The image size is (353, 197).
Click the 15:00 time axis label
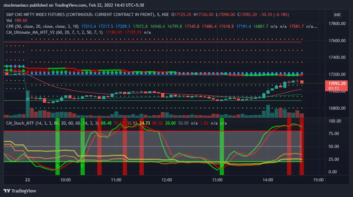(x=318, y=180)
